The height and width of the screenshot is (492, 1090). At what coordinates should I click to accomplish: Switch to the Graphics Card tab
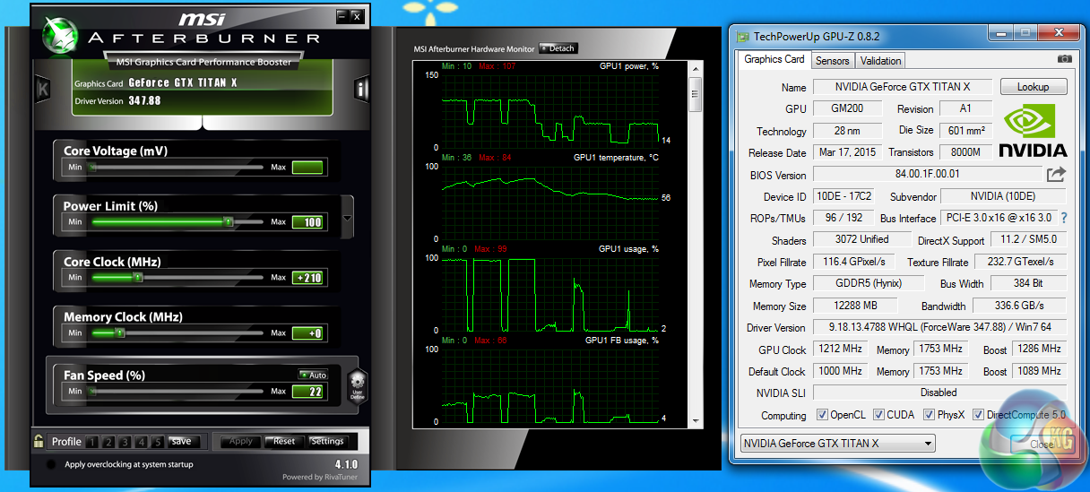[774, 59]
